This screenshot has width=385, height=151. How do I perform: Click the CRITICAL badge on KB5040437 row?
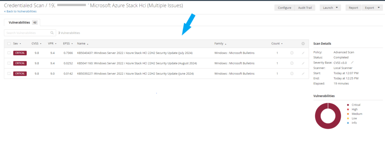(20, 53)
